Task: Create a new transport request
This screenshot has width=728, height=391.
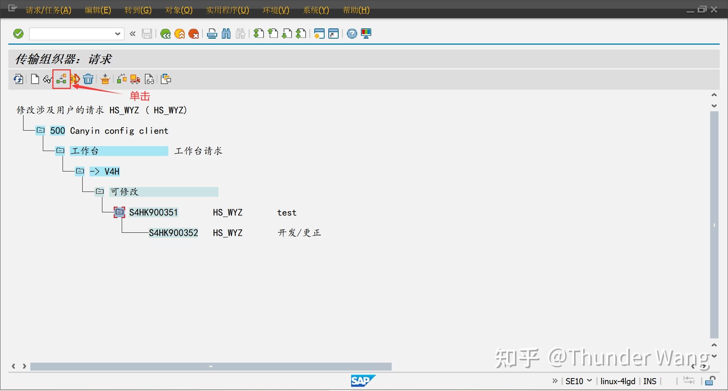Action: point(35,79)
